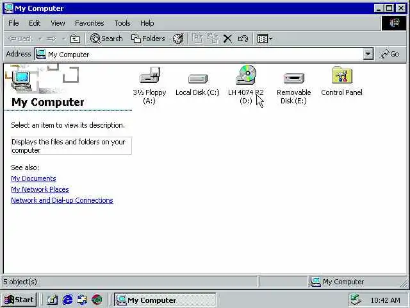The image size is (410, 308).
Task: Open the Tools menu
Action: point(122,23)
